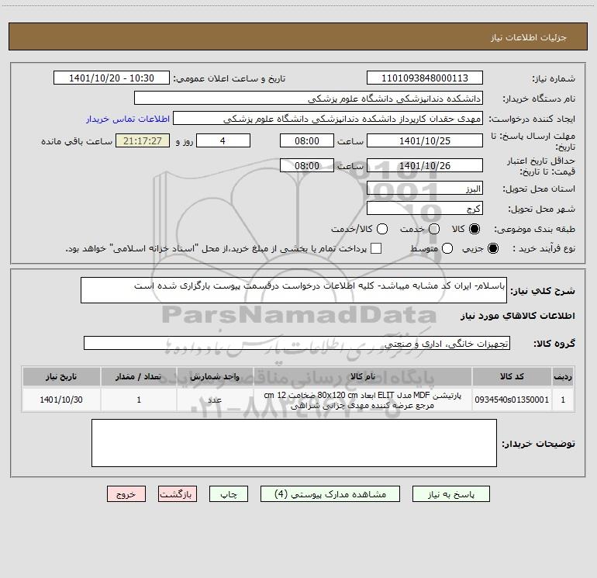The image size is (597, 578).
Task: Click the واحد شمارش column header
Action: click(215, 376)
